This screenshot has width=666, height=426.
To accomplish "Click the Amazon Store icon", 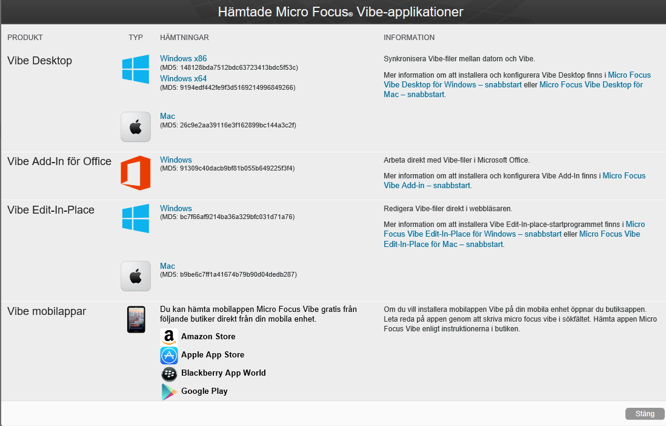I will tap(169, 337).
